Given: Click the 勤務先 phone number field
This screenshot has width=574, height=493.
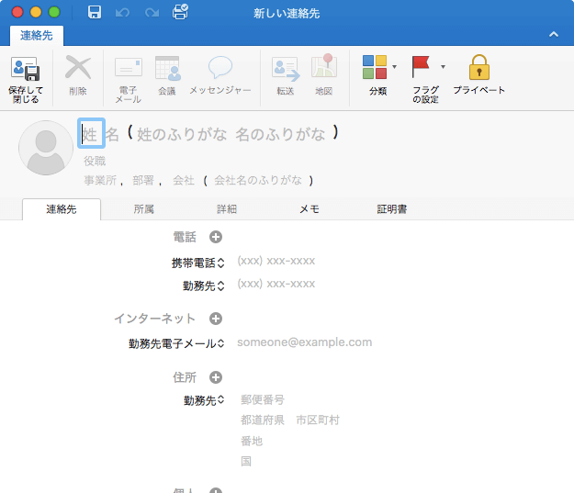Looking at the screenshot, I should [x=276, y=284].
